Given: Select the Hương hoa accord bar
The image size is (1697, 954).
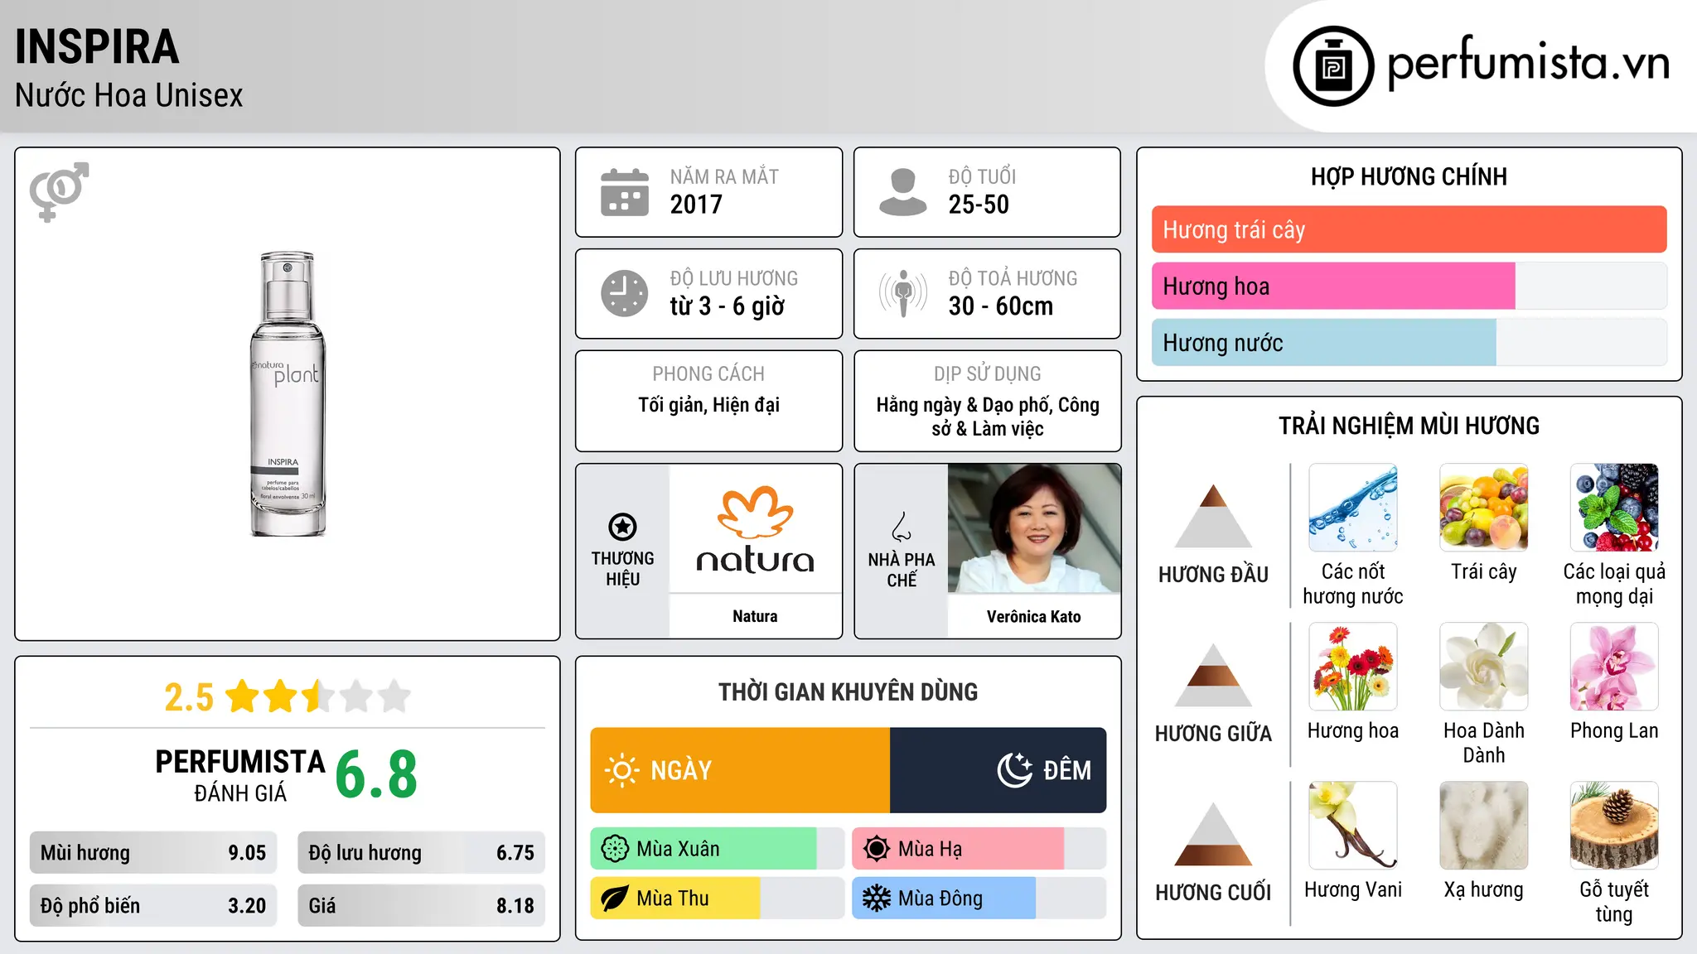Looking at the screenshot, I should point(1409,287).
